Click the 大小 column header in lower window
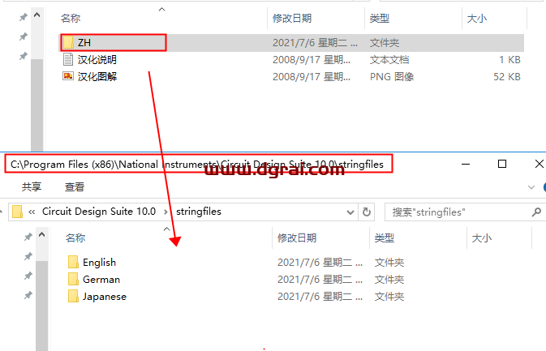Viewport: 546px width, 351px height. coord(482,238)
